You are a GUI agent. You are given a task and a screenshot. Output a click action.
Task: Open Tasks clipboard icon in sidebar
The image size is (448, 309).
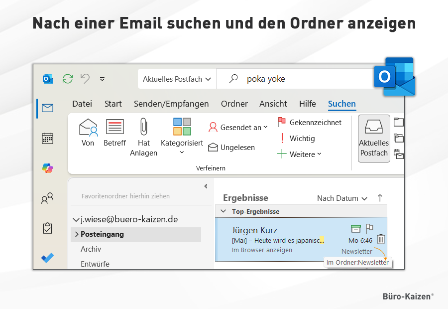pyautogui.click(x=47, y=228)
